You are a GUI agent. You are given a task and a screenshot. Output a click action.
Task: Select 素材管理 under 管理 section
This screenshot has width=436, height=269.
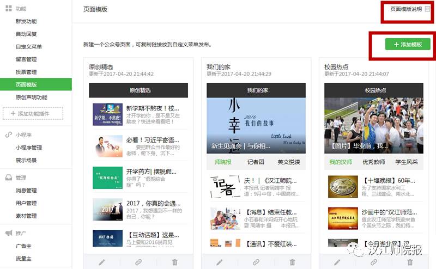pyautogui.click(x=26, y=216)
